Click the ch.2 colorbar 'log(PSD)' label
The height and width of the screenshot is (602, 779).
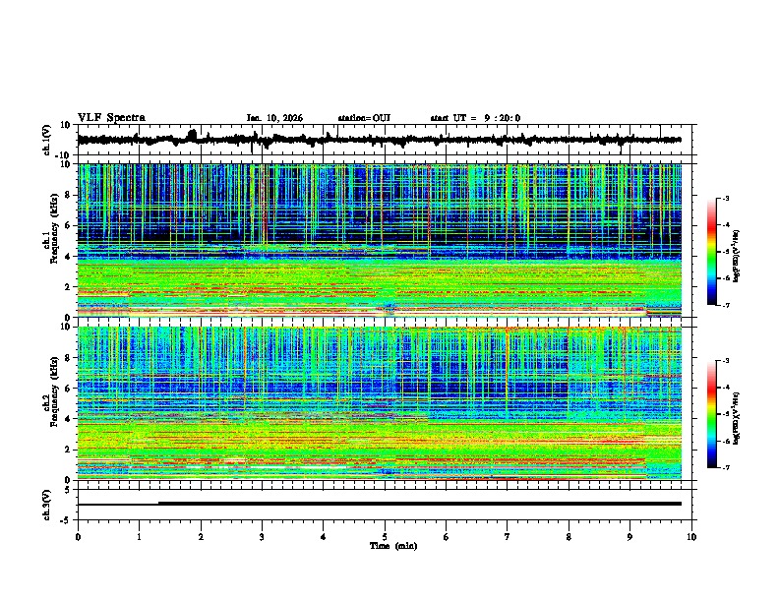point(737,418)
